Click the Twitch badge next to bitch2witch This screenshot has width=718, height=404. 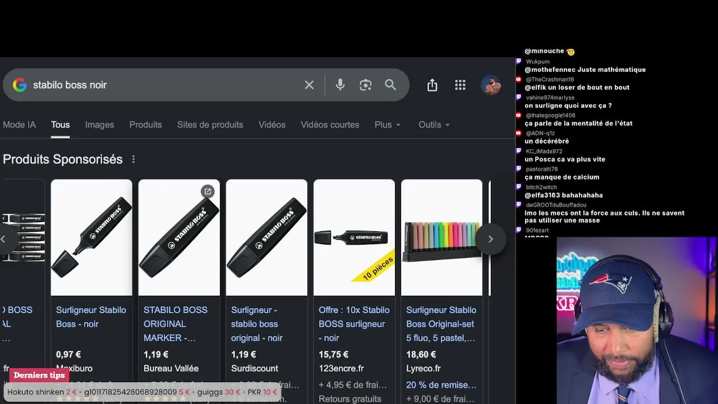(x=519, y=187)
